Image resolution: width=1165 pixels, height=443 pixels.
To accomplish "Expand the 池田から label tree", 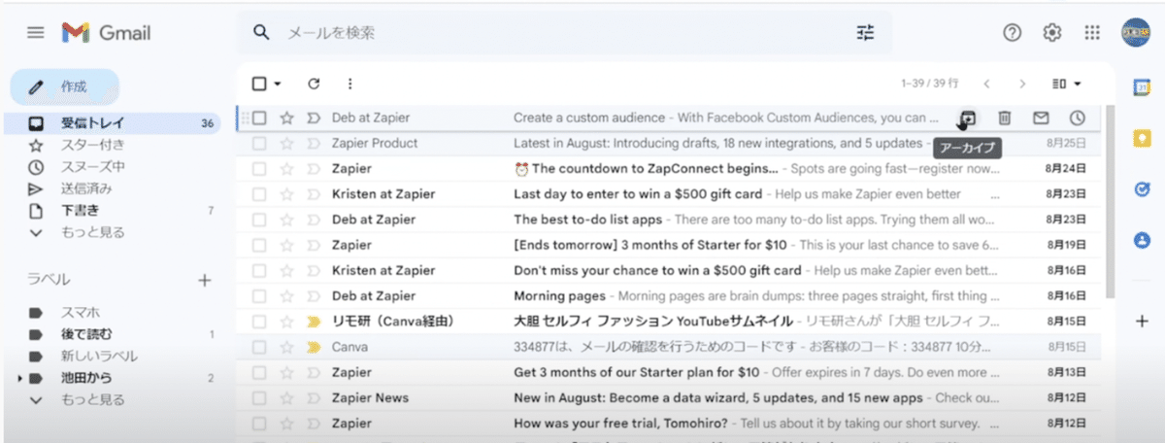I will [x=20, y=377].
